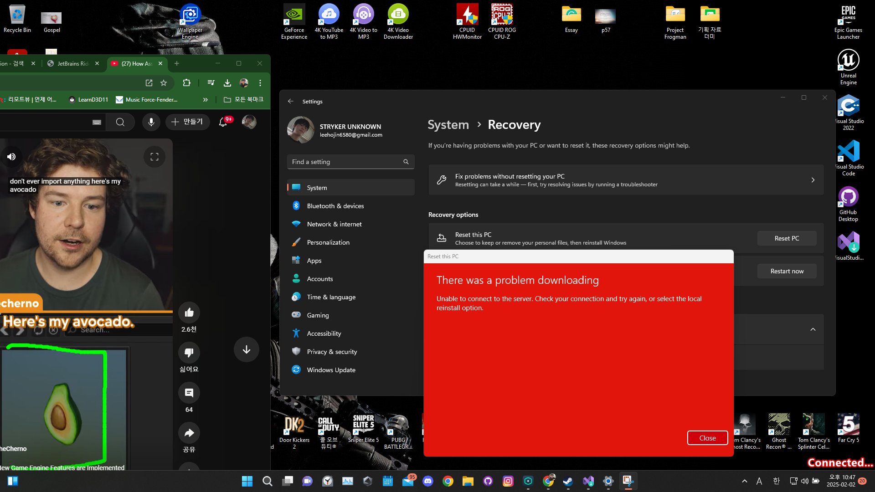
Task: Open CPUID HWMonitor desktop icon
Action: coord(467,22)
